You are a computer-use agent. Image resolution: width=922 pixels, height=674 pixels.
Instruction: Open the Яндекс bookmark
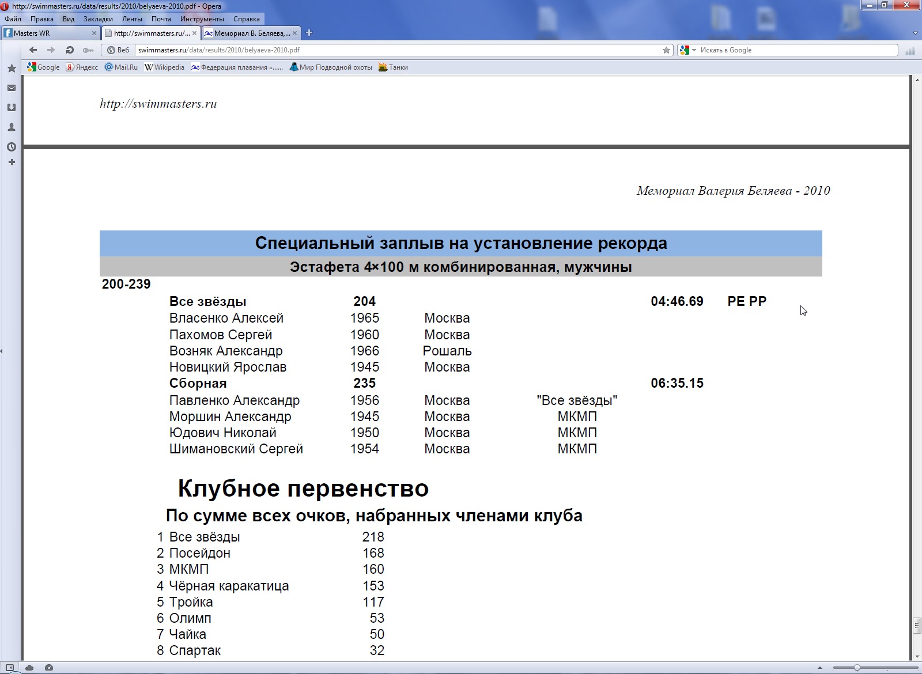(x=82, y=67)
